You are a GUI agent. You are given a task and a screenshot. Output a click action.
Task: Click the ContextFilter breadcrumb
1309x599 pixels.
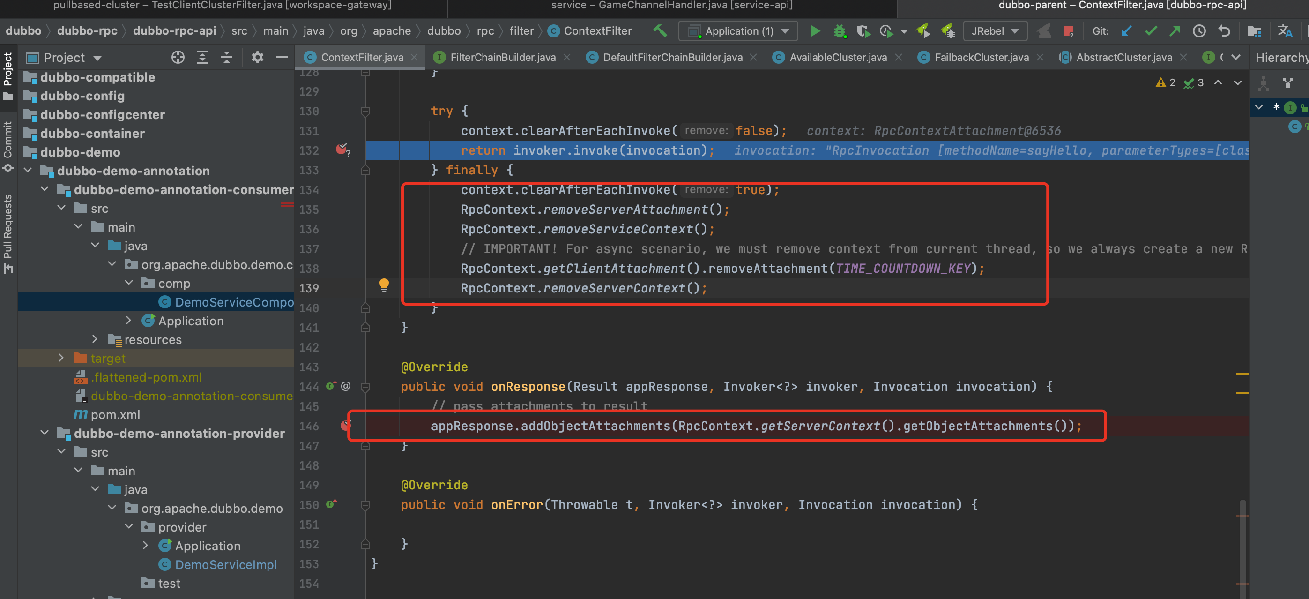tap(597, 31)
